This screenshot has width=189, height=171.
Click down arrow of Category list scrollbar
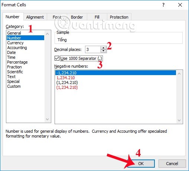coord(47,119)
